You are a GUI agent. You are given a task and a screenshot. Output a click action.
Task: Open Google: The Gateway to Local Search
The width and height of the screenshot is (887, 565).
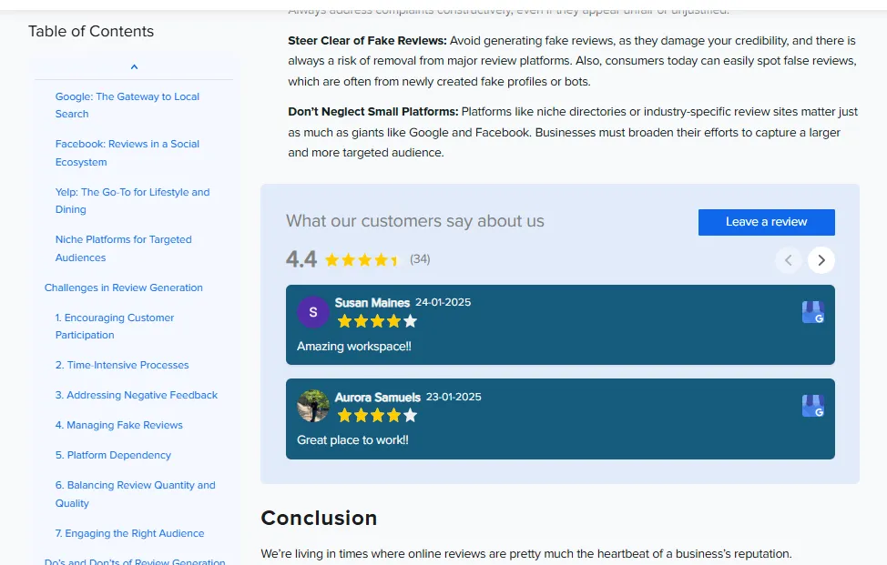tap(127, 105)
